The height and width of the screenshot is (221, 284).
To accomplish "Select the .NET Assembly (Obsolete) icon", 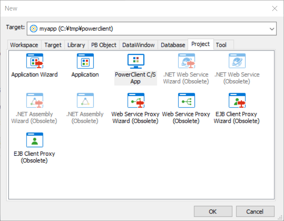I will 85,101.
